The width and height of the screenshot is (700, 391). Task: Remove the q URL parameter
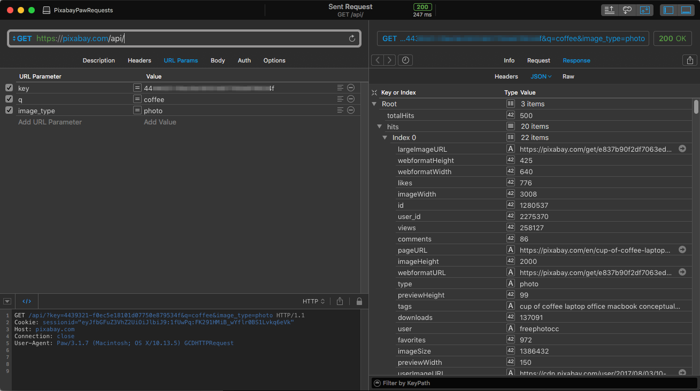[351, 99]
